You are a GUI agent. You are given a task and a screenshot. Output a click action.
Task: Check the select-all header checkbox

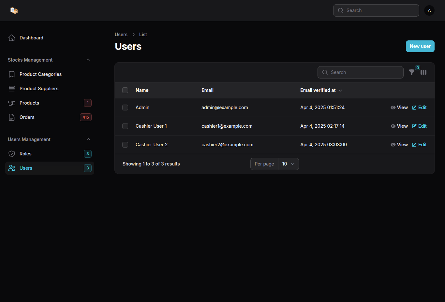(125, 90)
